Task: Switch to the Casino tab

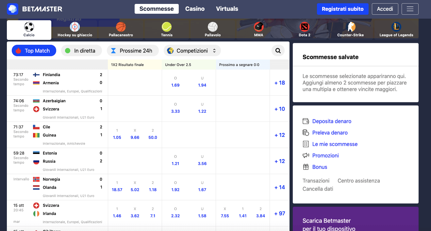Action: [x=195, y=9]
